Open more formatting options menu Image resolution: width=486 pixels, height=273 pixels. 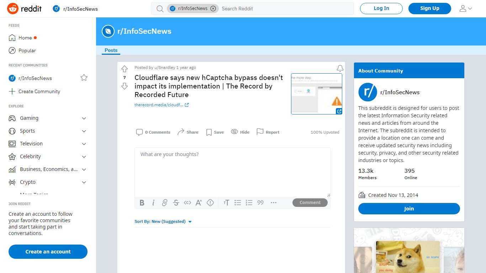[274, 203]
